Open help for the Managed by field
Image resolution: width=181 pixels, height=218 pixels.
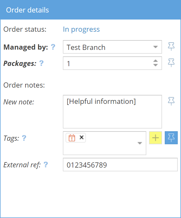click(53, 47)
